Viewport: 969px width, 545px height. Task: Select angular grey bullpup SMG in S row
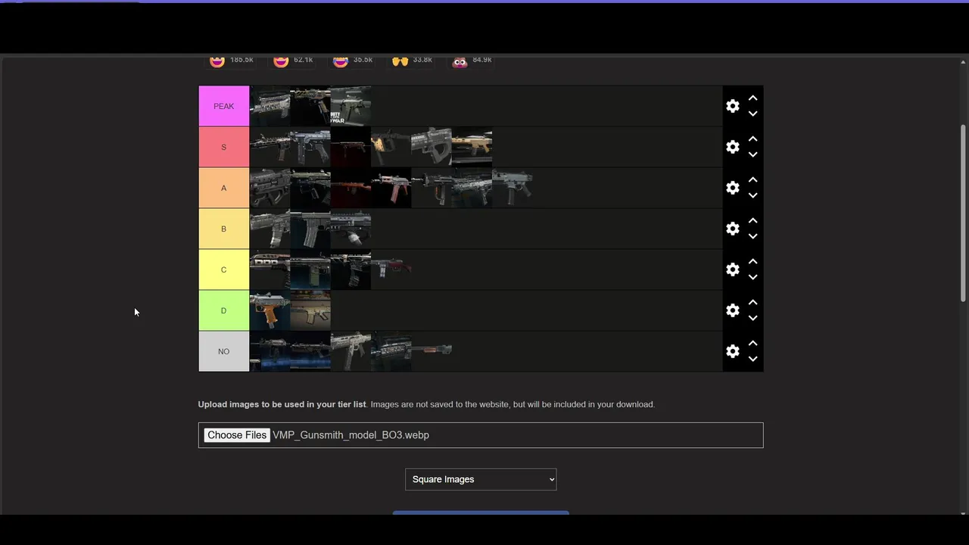coord(432,147)
